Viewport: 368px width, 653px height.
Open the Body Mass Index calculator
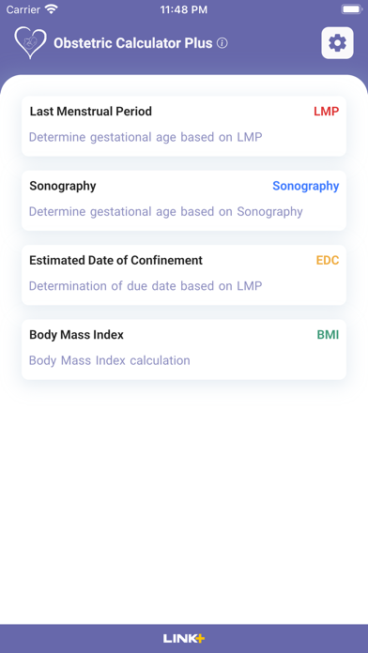(x=184, y=350)
